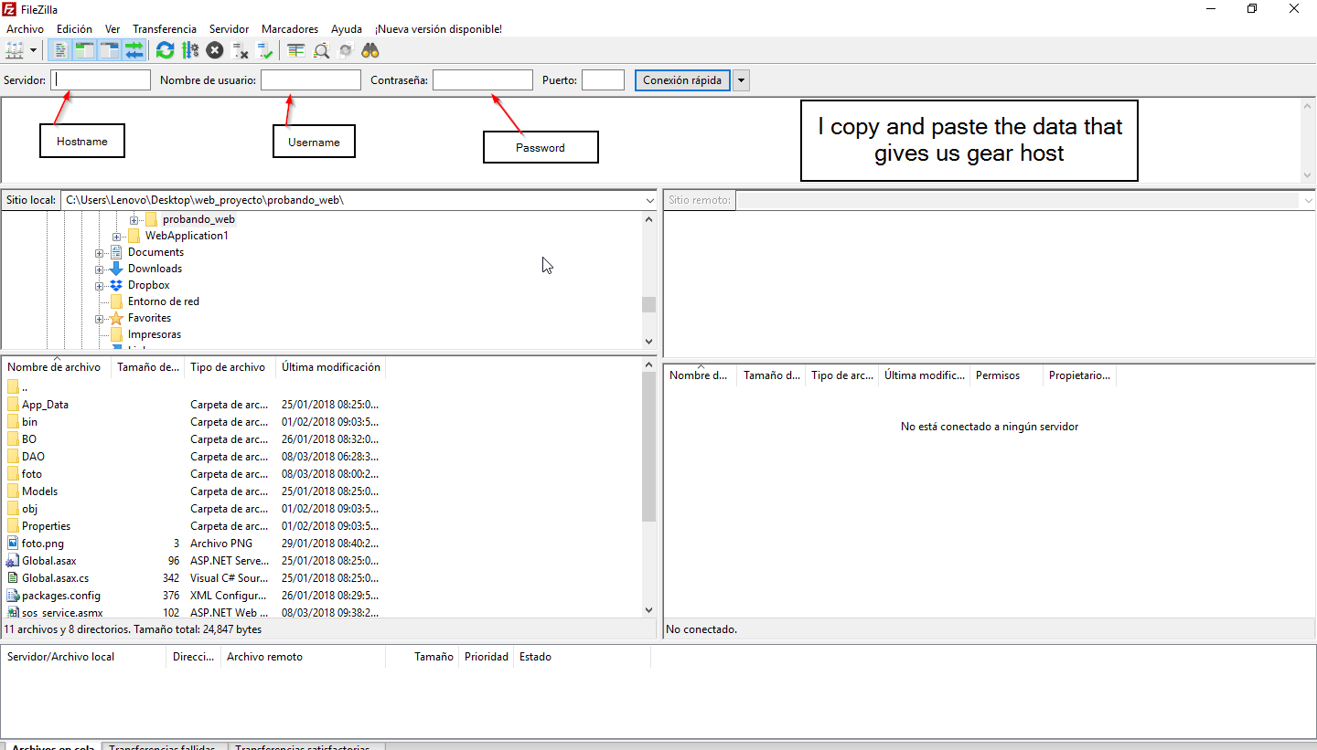Open the Ver menu
The height and width of the screenshot is (750, 1317).
pos(112,29)
